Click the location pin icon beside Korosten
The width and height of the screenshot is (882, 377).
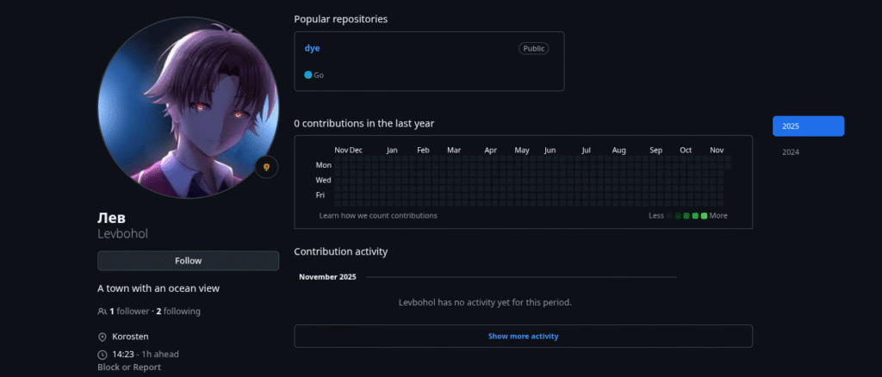click(x=102, y=337)
